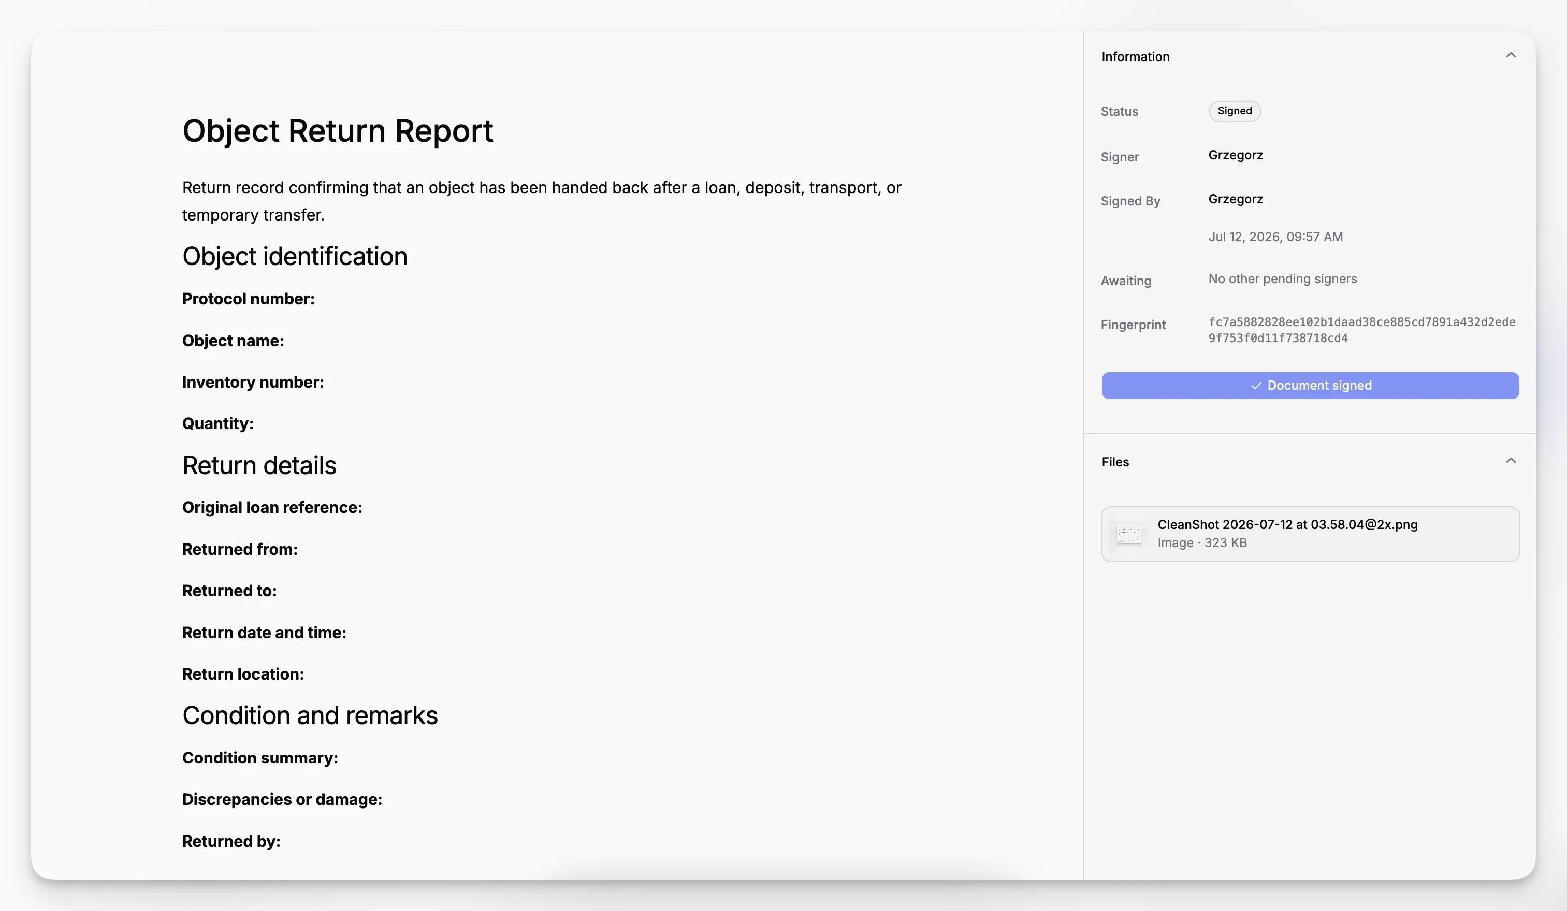
Task: Click the Discrepancies or damage: label
Action: click(282, 799)
